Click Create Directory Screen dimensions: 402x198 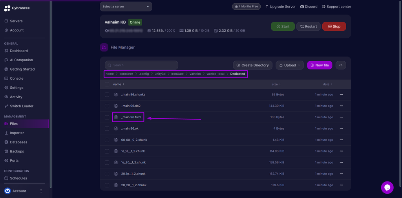pos(252,65)
